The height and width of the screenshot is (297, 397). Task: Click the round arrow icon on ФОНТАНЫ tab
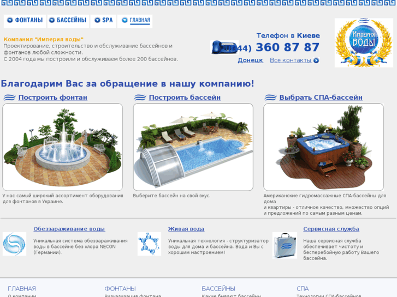[10, 20]
